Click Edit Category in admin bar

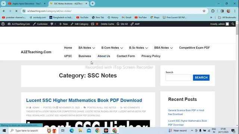[80, 24]
